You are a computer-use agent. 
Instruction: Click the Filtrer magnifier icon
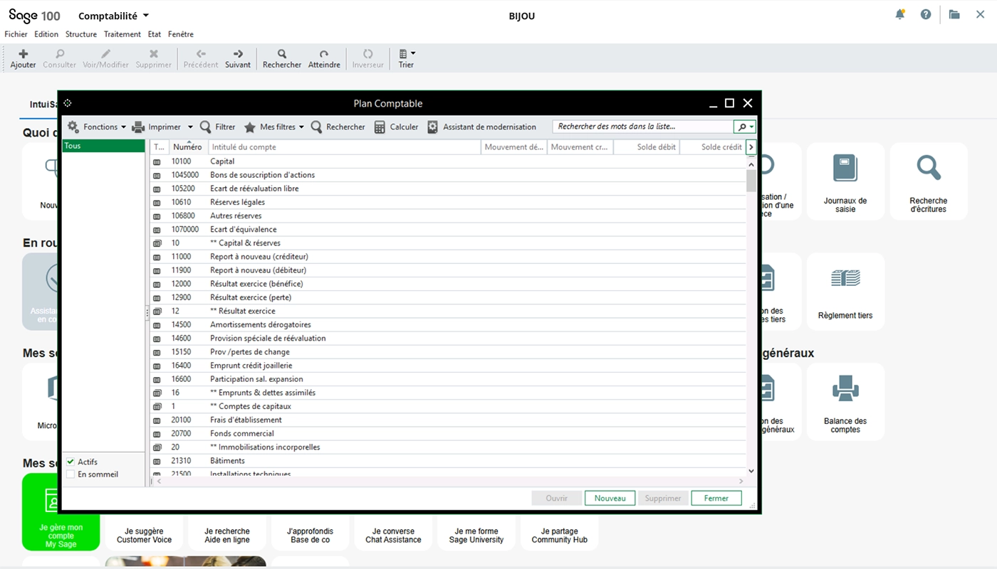coord(205,127)
